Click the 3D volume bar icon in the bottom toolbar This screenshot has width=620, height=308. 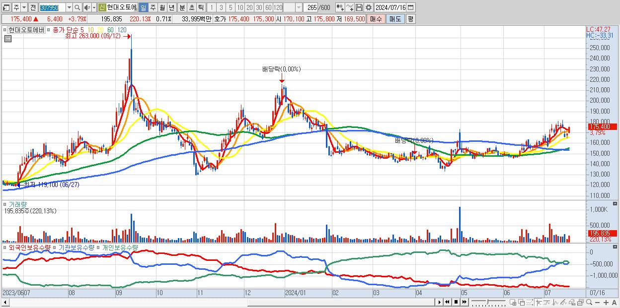click(572, 303)
